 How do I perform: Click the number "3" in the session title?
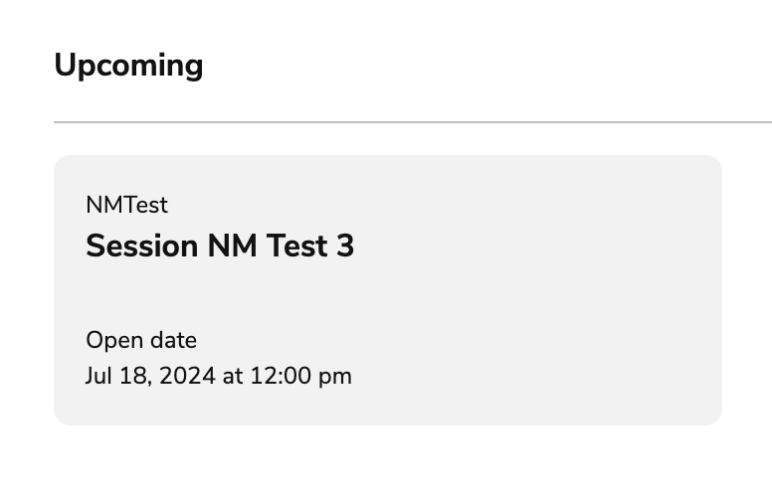344,246
